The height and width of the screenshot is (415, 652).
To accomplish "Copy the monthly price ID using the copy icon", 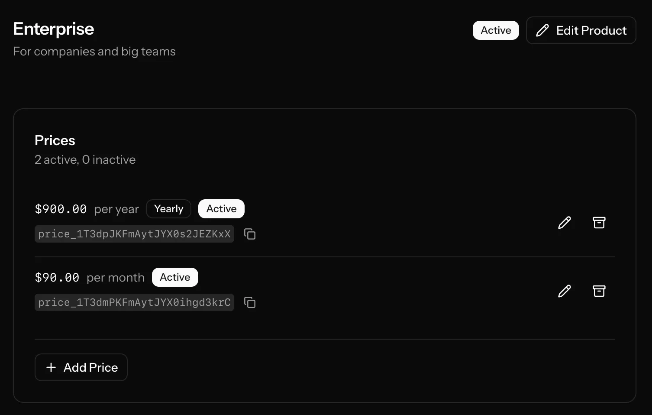I will click(x=249, y=302).
